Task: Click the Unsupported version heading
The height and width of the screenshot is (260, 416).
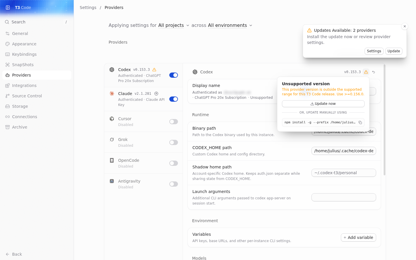Action: tap(306, 84)
